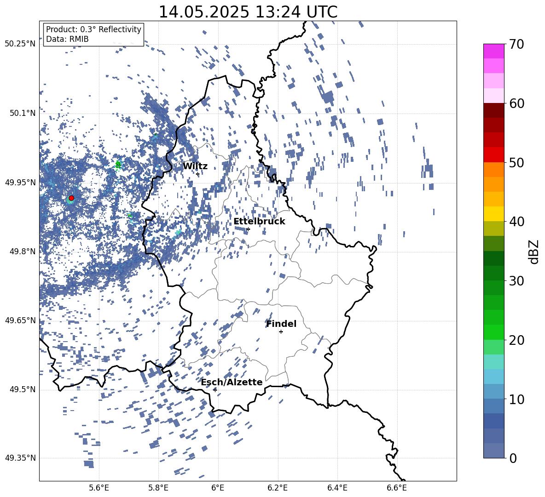The image size is (545, 497).
Task: Click the Ettelbruck city label
Action: tap(259, 222)
